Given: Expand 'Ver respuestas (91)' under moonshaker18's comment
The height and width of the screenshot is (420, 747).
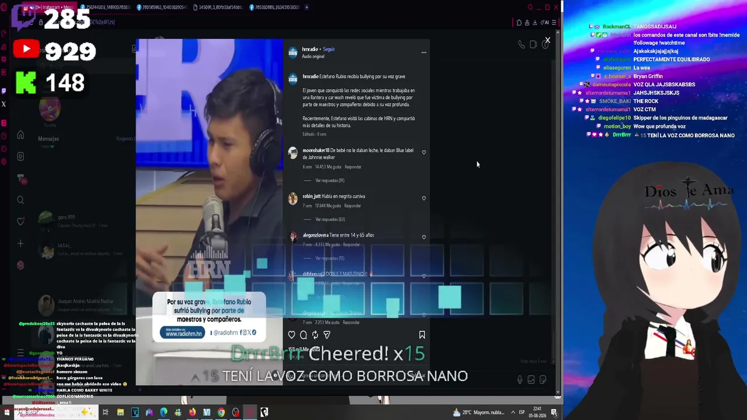Looking at the screenshot, I should [330, 181].
